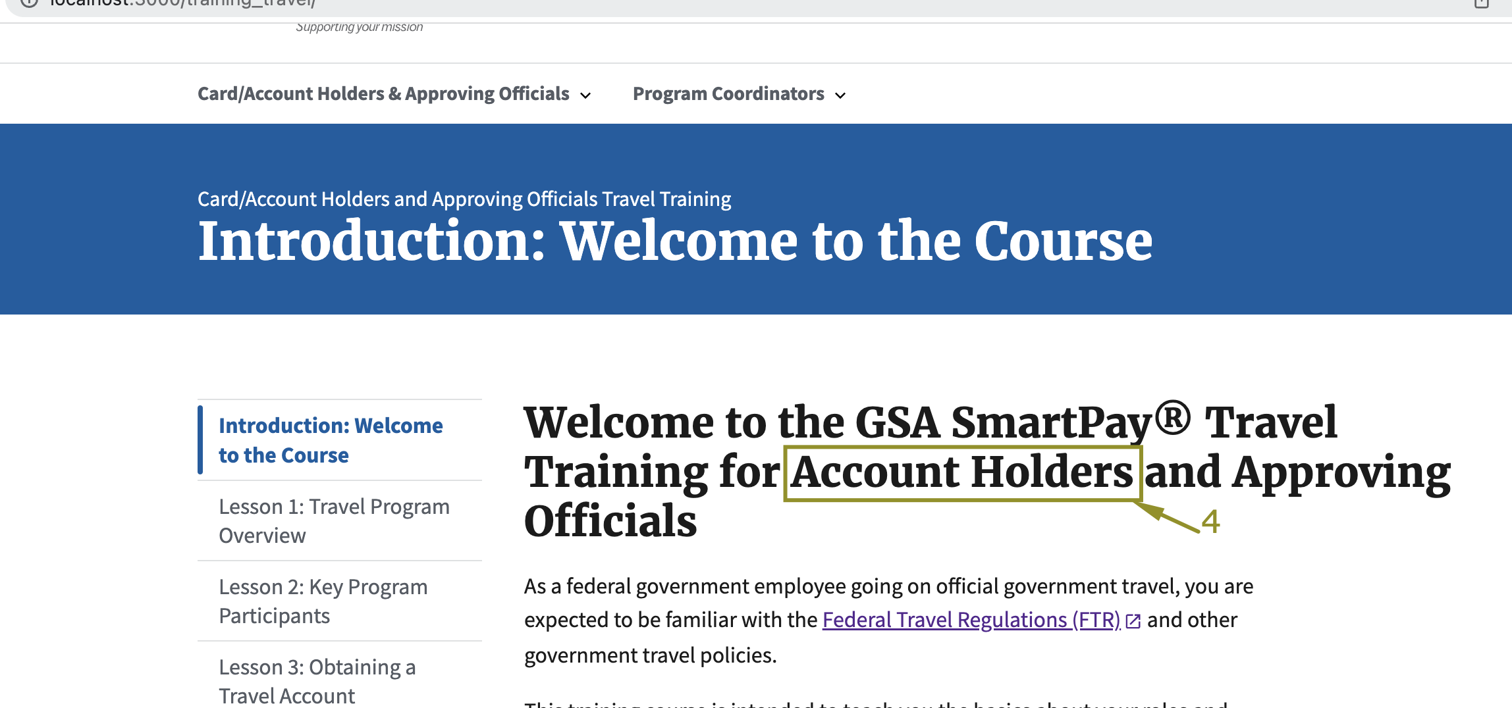The height and width of the screenshot is (708, 1512).
Task: Open Lesson 3: Obtaining a Travel Account
Action: pos(317,680)
